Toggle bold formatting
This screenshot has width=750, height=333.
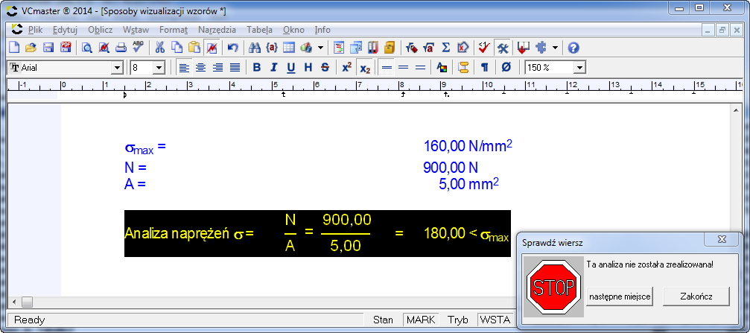257,68
